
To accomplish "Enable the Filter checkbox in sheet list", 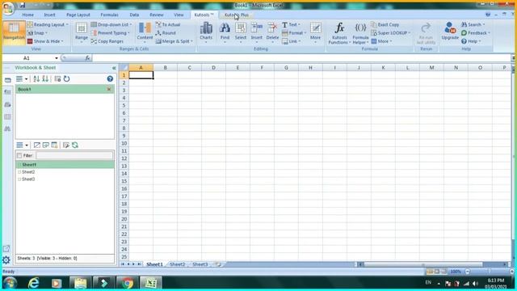I will [19, 155].
